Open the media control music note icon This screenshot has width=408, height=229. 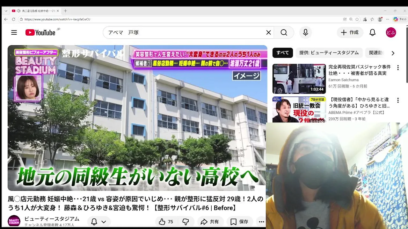[365, 19]
